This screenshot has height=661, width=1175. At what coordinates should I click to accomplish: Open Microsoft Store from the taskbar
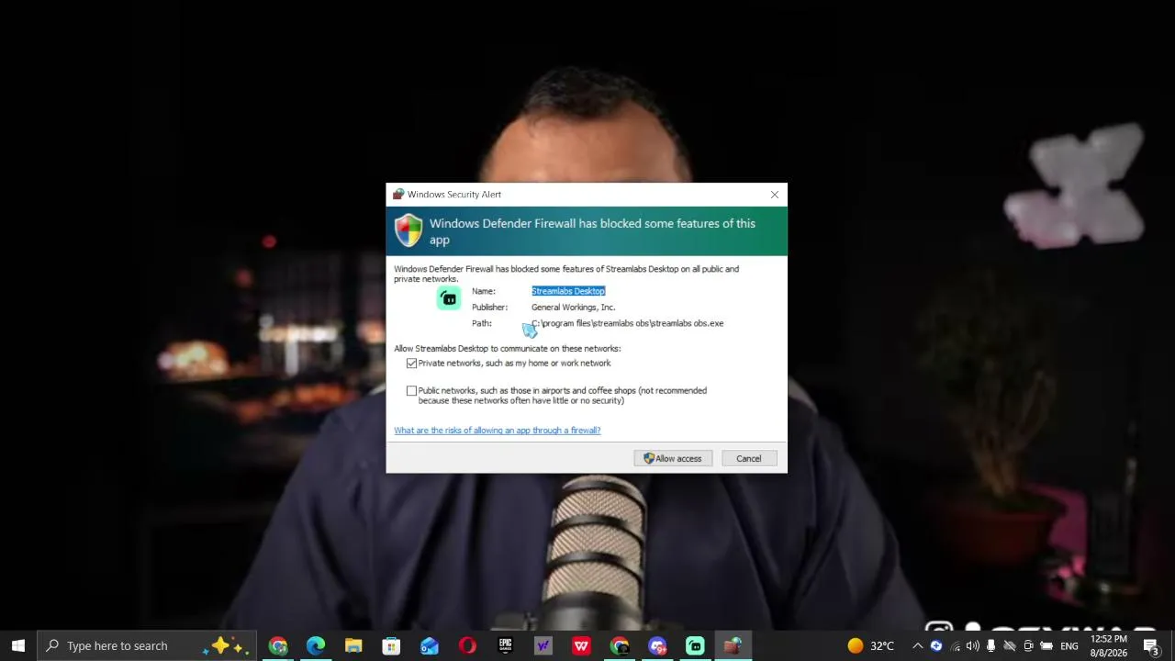click(391, 645)
